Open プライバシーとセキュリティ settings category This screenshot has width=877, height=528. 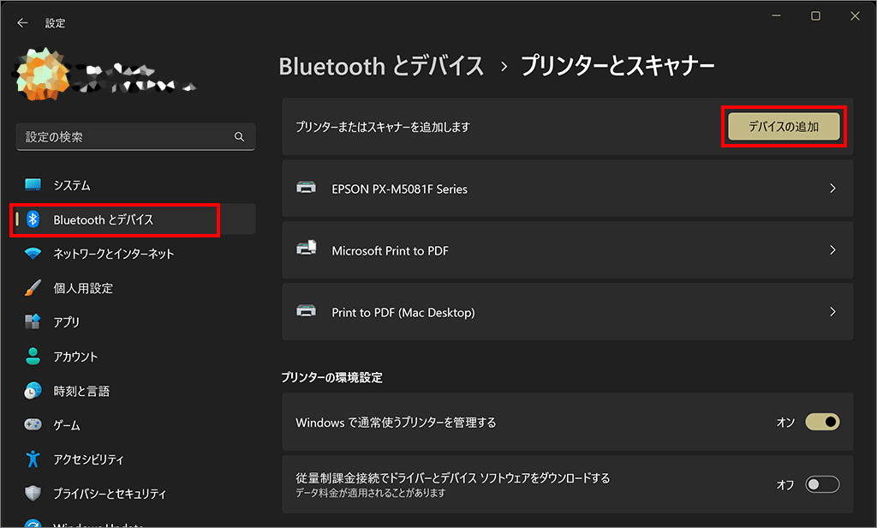[135, 493]
